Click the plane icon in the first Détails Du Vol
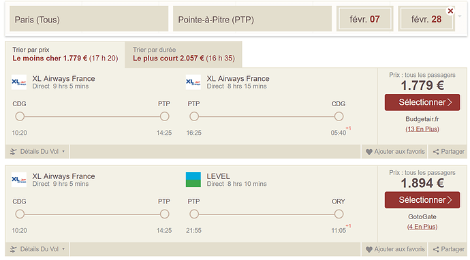Image resolution: width=470 pixels, height=260 pixels. (x=13, y=152)
